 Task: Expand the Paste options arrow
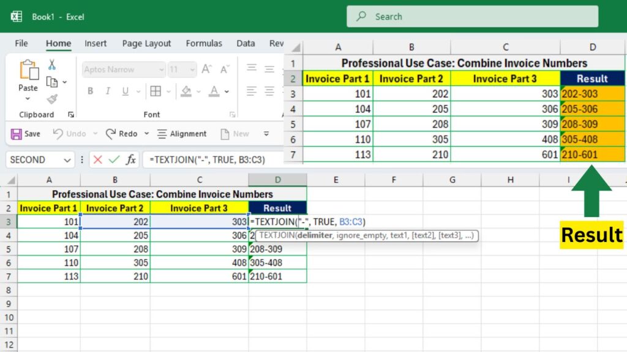coord(28,98)
